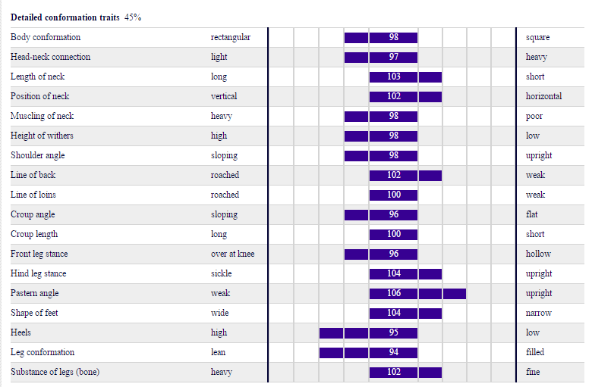
Task: Select the 'Detailed conformation traits' heading
Action: (x=65, y=17)
